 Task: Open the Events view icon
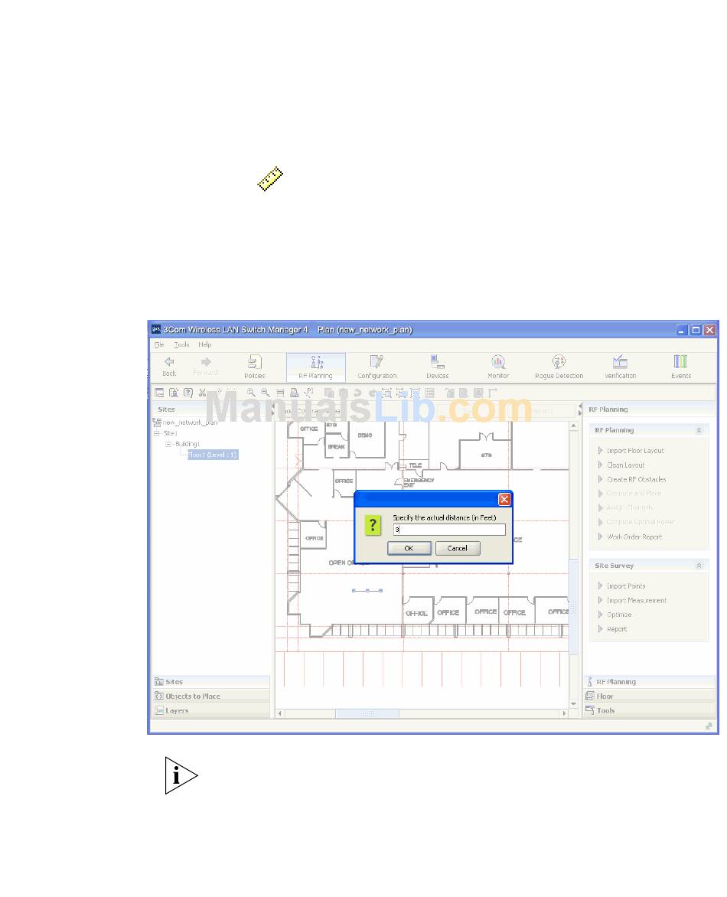[680, 366]
